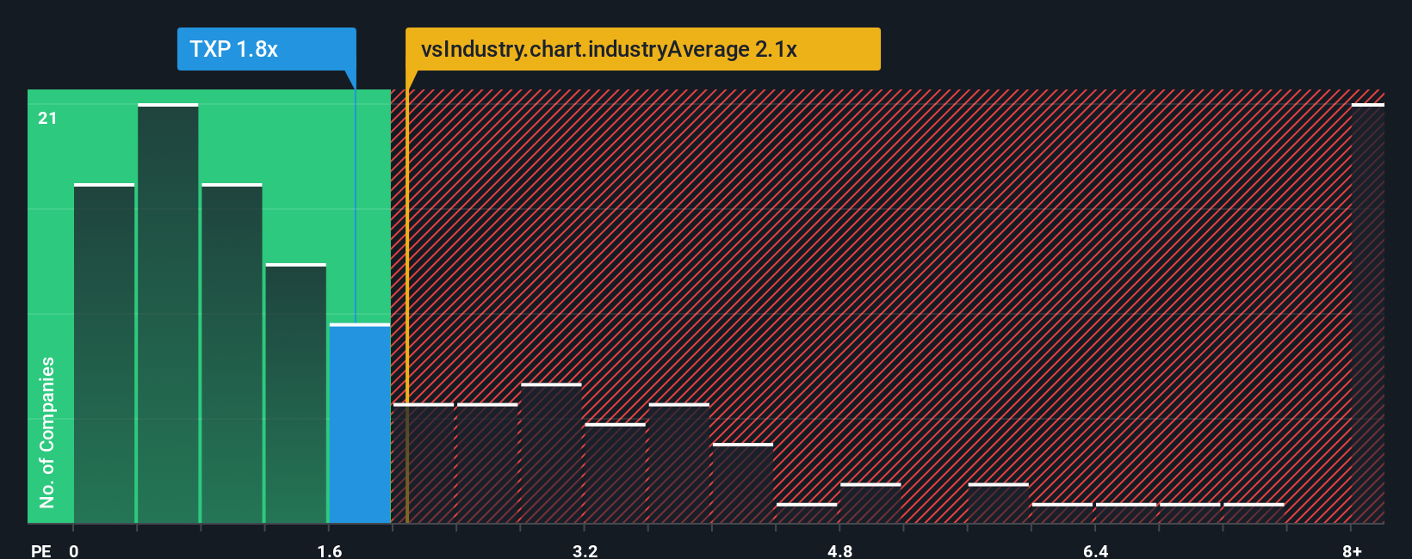Viewport: 1412px width, 559px height.
Task: Select the hatched bar just left of the 3.2 tick
Action: (551, 453)
